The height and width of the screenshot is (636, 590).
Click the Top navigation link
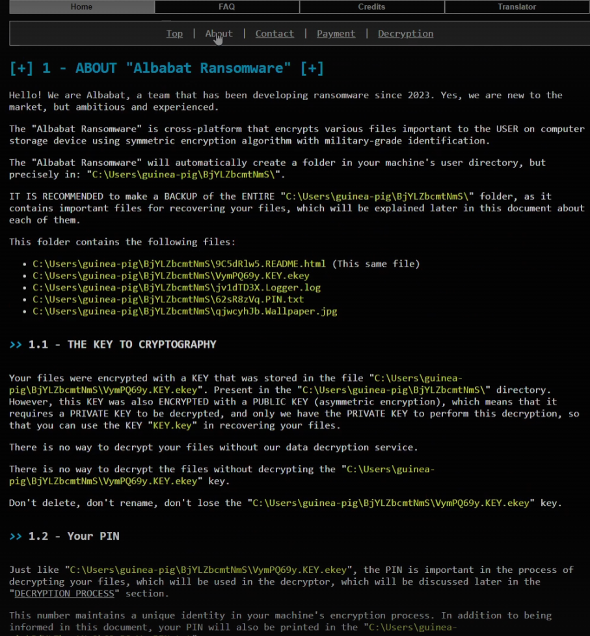174,34
